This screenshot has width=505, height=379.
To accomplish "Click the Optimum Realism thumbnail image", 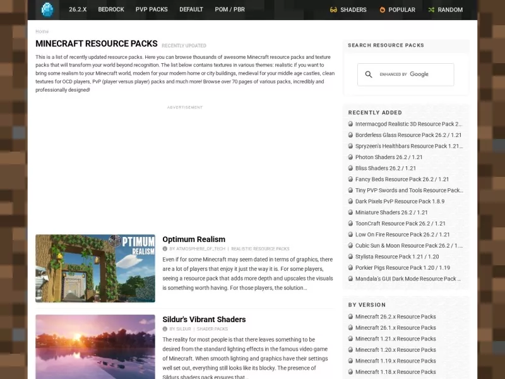I will coord(95,268).
